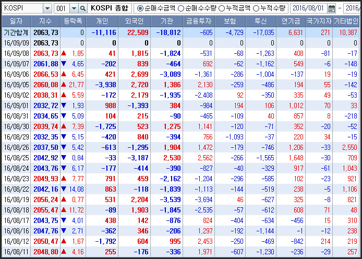Click individual total value -11,116
The width and height of the screenshot is (362, 259).
104,32
